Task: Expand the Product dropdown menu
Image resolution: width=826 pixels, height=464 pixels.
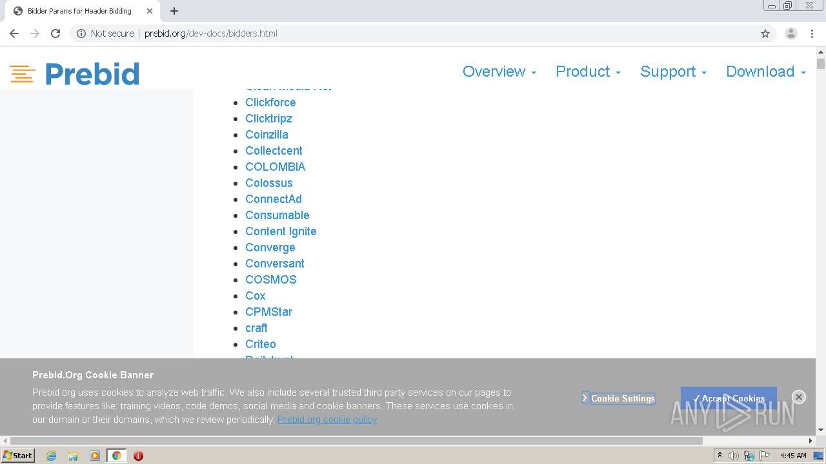Action: 588,72
